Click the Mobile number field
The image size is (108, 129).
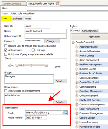coord(36,118)
